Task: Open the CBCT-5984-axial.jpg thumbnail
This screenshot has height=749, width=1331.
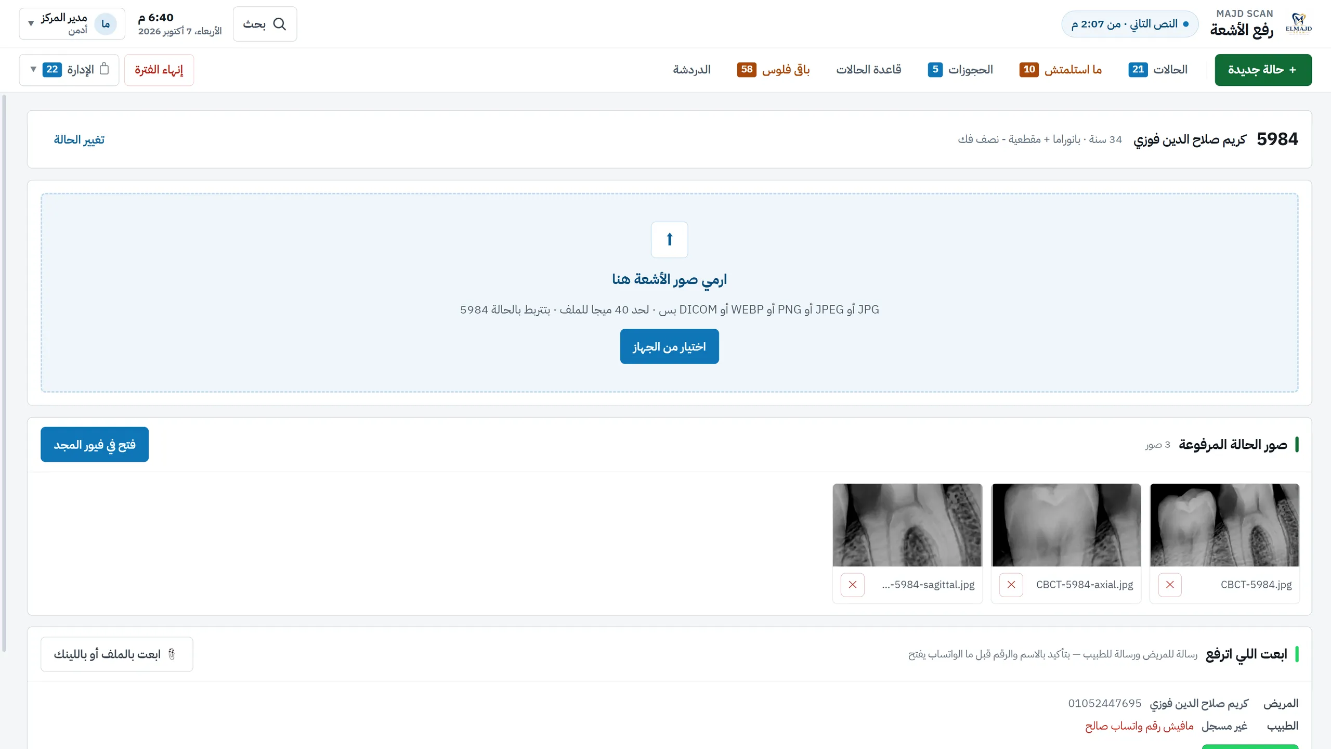Action: (x=1066, y=525)
